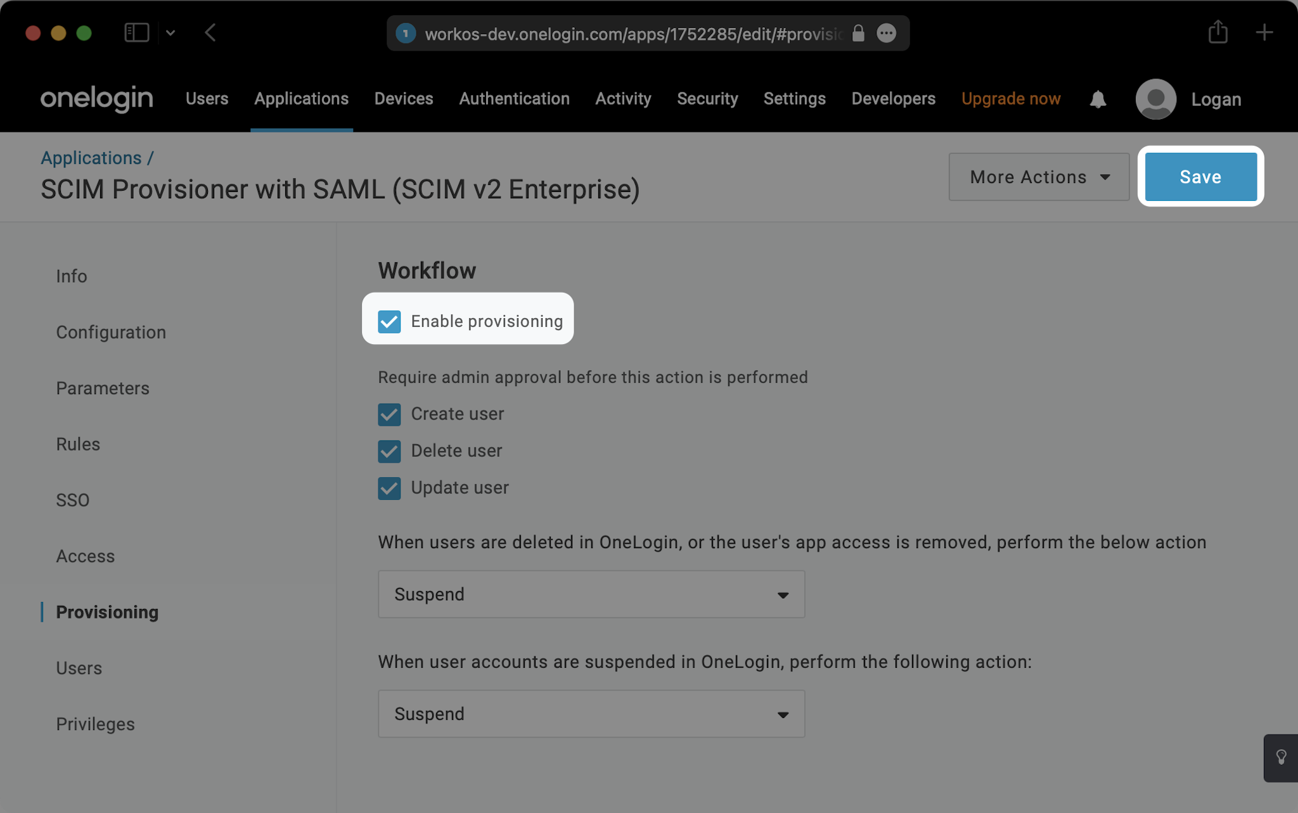Screen dimensions: 1298x813
Task: Select Configuration in the sidebar
Action: (111, 332)
